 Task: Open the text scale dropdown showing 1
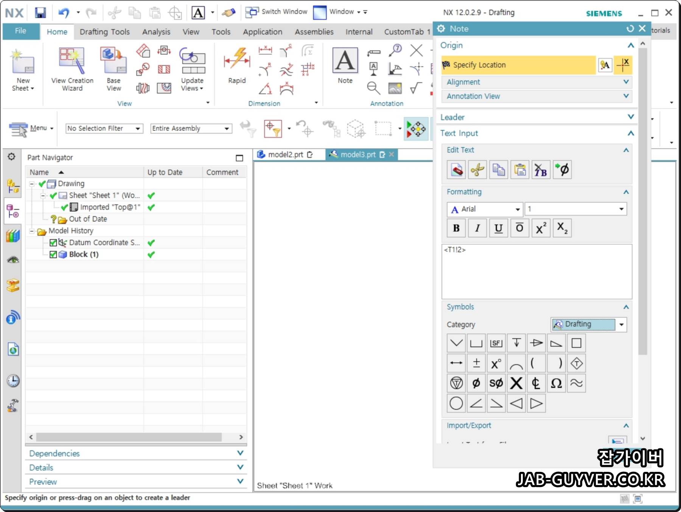[x=575, y=209]
